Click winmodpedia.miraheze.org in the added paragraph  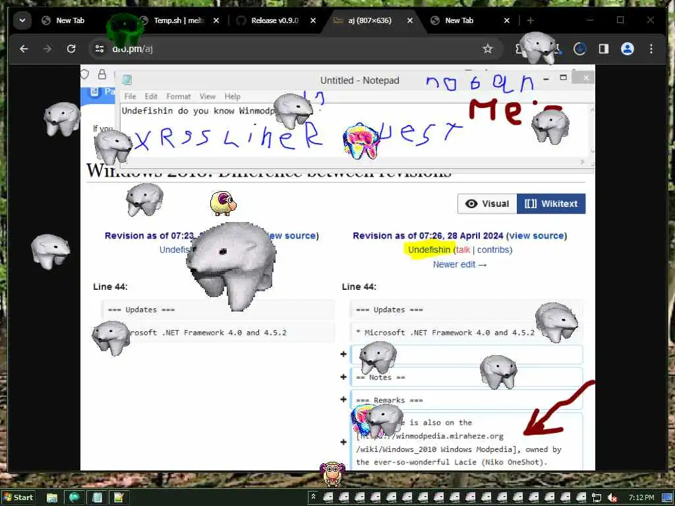point(450,436)
